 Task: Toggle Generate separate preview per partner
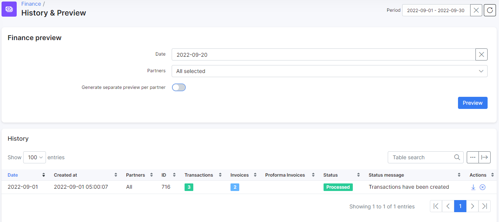click(179, 87)
